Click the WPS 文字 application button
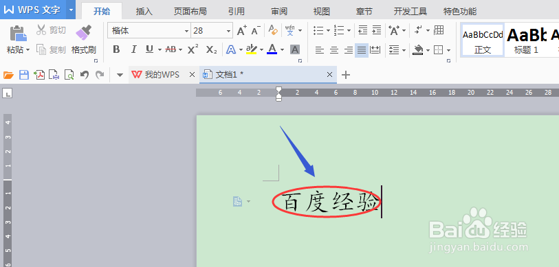Viewport: 559px width, 267px height. [x=33, y=10]
